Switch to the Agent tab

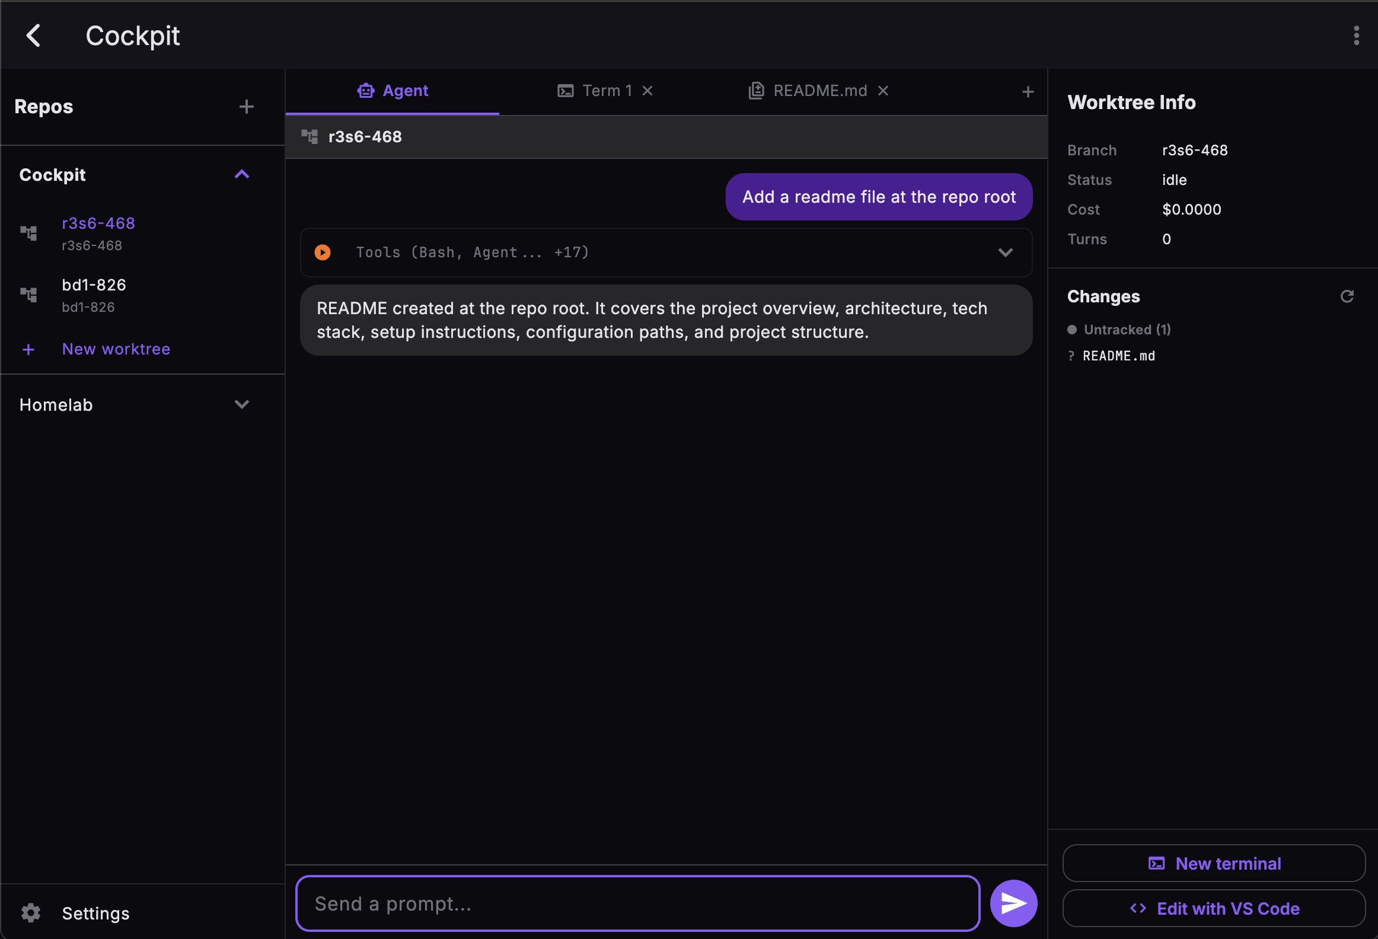click(393, 91)
